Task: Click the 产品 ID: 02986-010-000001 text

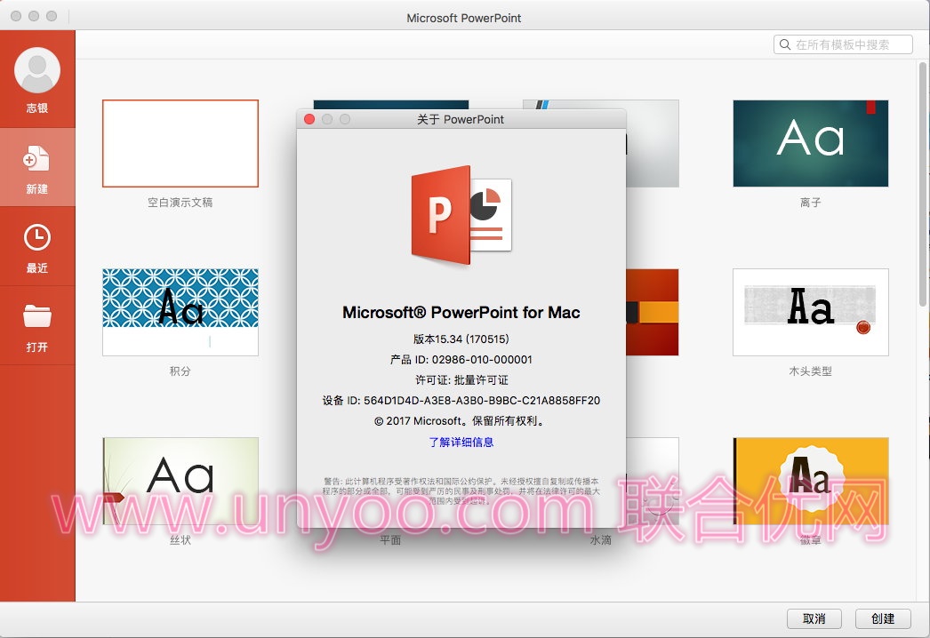Action: coord(461,359)
